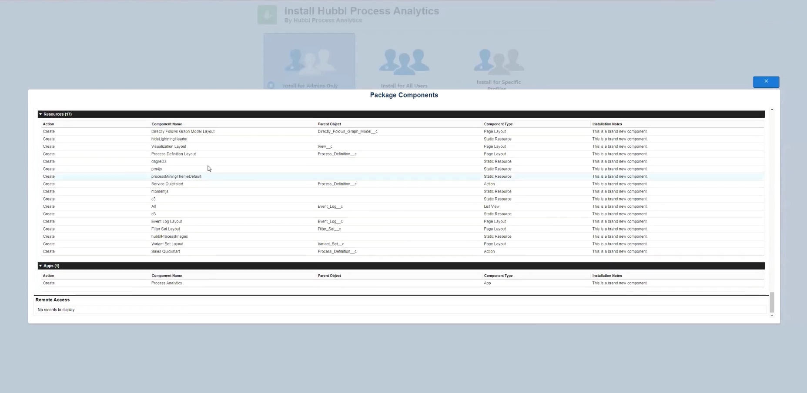The image size is (807, 393).
Task: Click the Component Name header in Resources table
Action: 167,124
